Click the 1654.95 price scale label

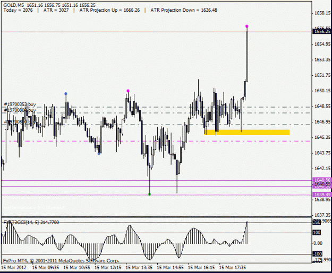click(322, 44)
